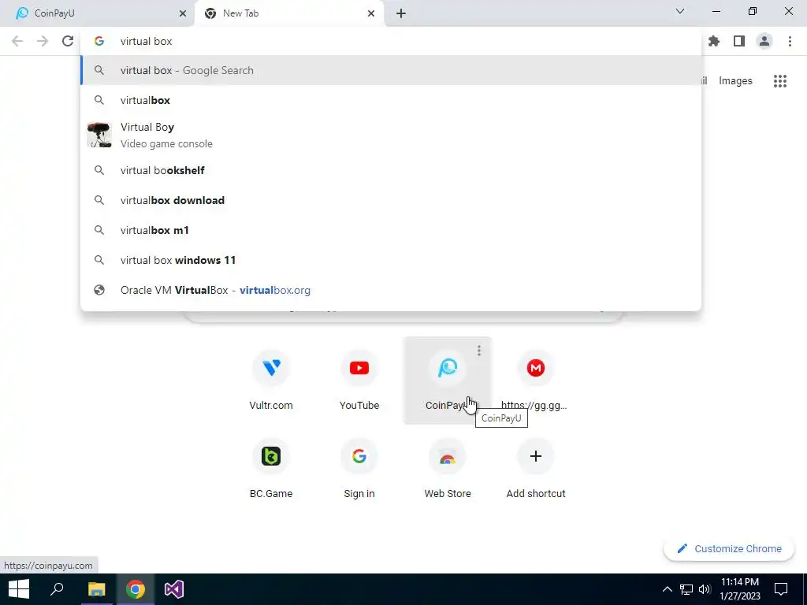This screenshot has height=605, width=807.
Task: Select 'virtual box windows 11' suggestion
Action: tap(391, 260)
